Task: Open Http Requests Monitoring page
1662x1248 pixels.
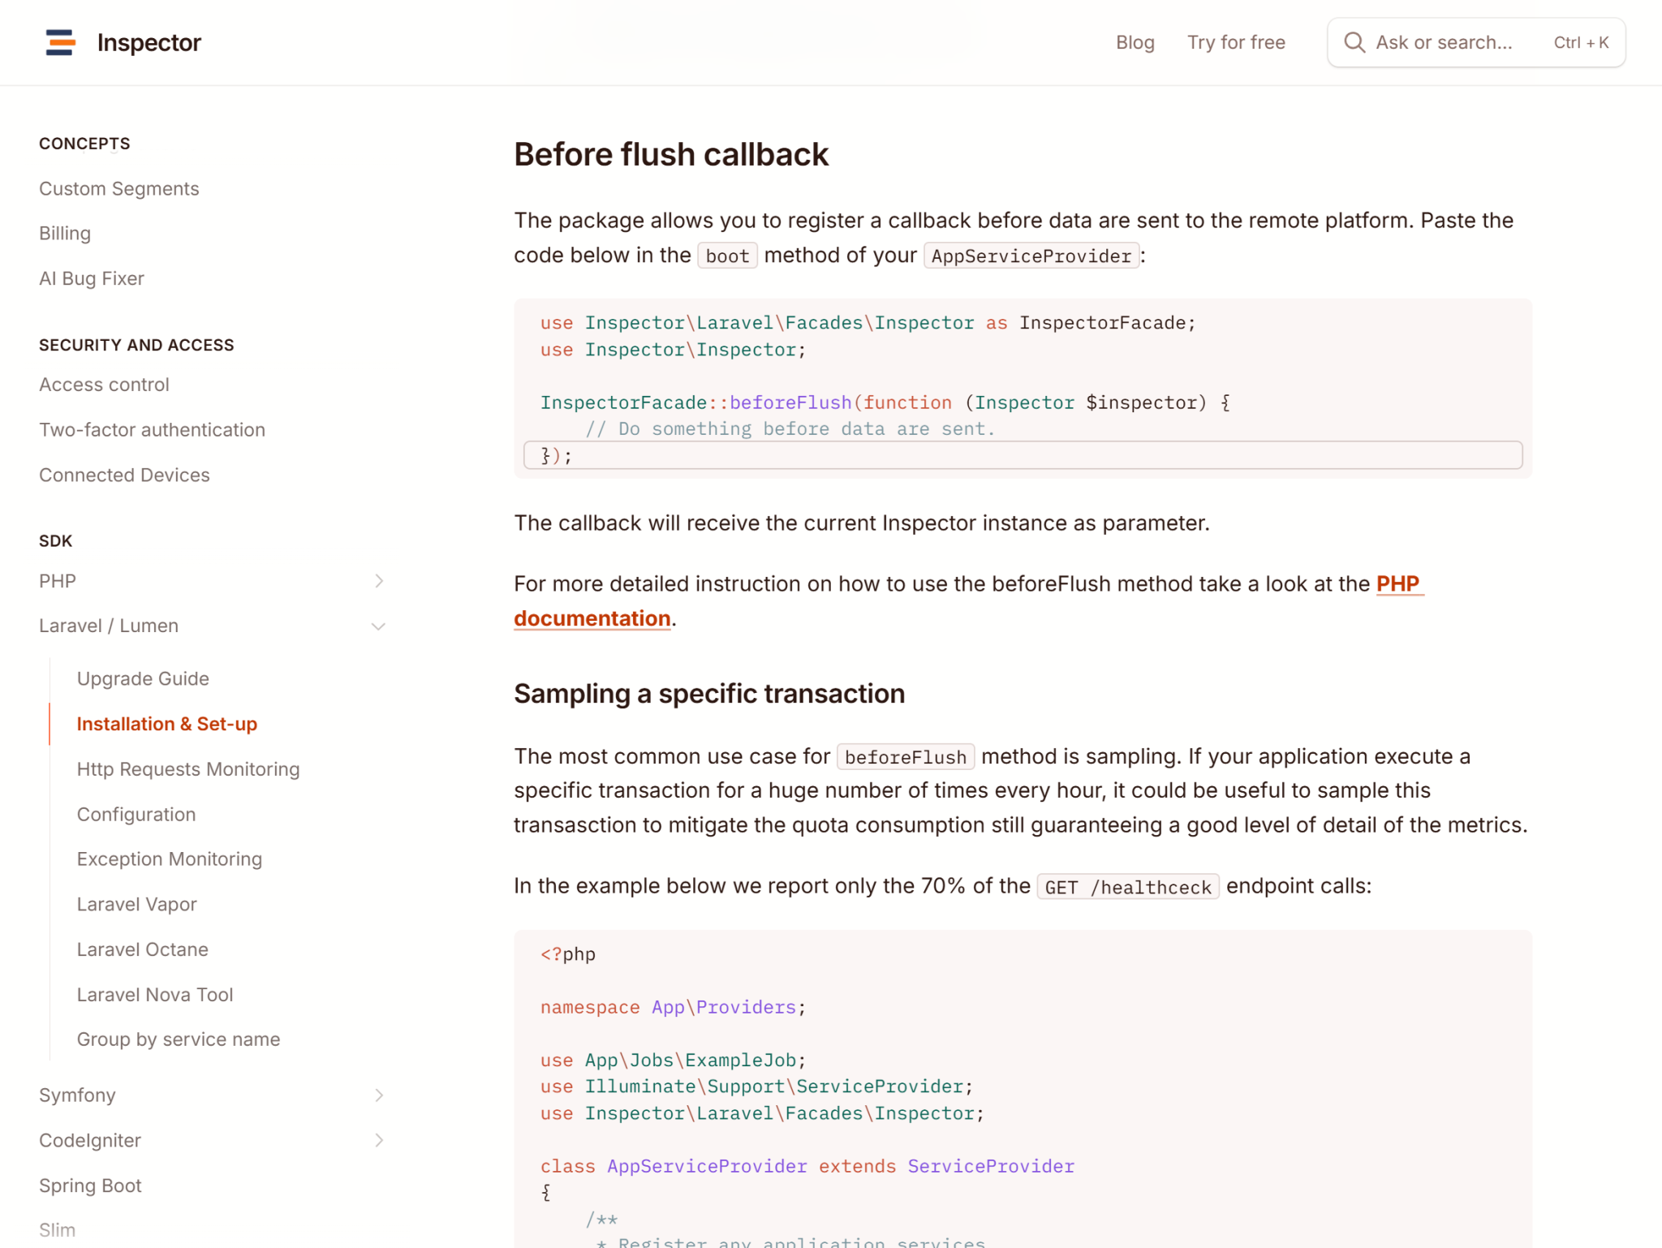Action: 187,768
